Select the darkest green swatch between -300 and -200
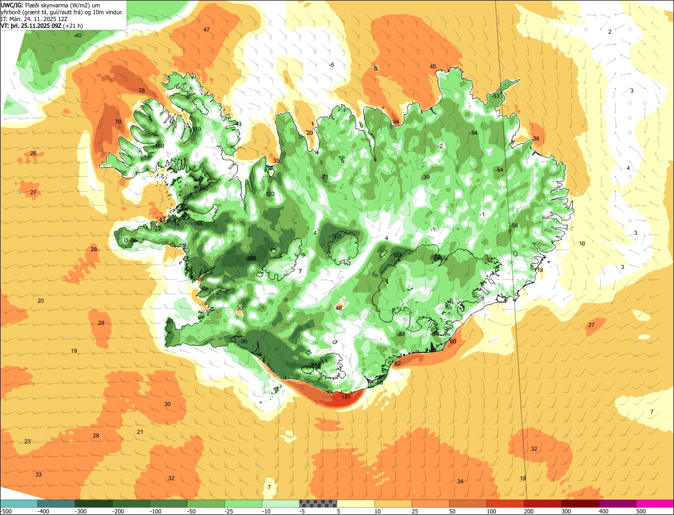The height and width of the screenshot is (515, 674). 93,503
